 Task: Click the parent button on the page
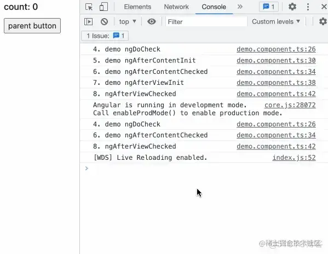coord(32,26)
